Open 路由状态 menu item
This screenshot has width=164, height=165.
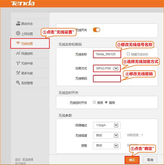tap(30, 24)
